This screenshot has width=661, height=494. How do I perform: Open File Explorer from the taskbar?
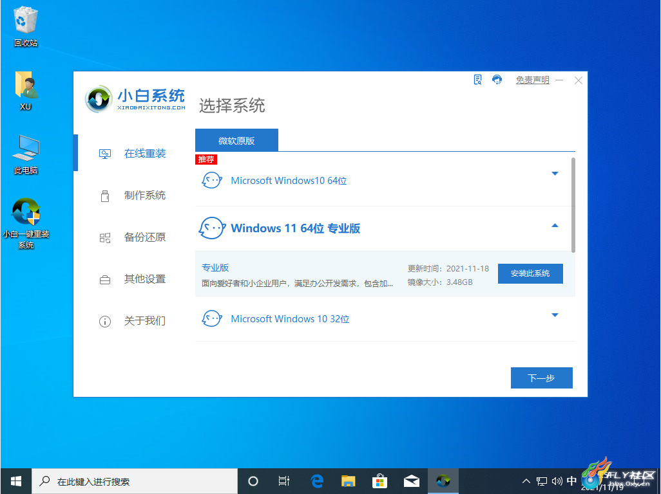point(348,481)
